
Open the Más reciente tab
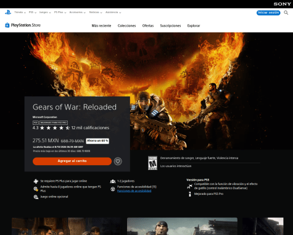click(x=101, y=26)
